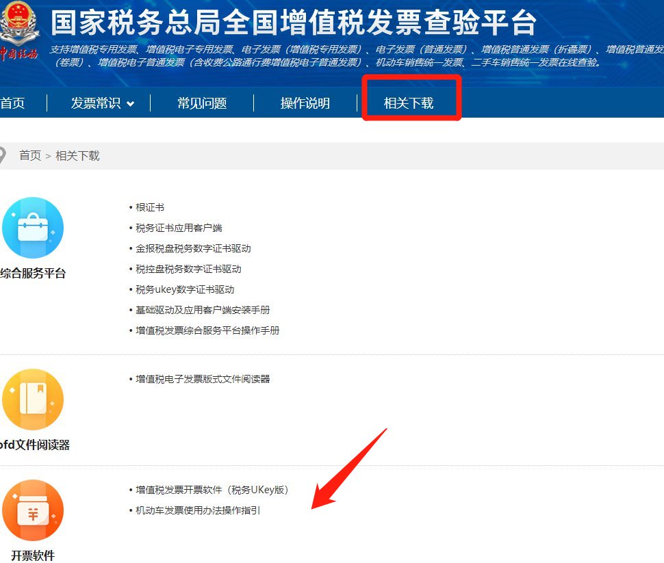
Task: Click the blue briefcase 综合服务平台 icon
Action: coord(33,228)
